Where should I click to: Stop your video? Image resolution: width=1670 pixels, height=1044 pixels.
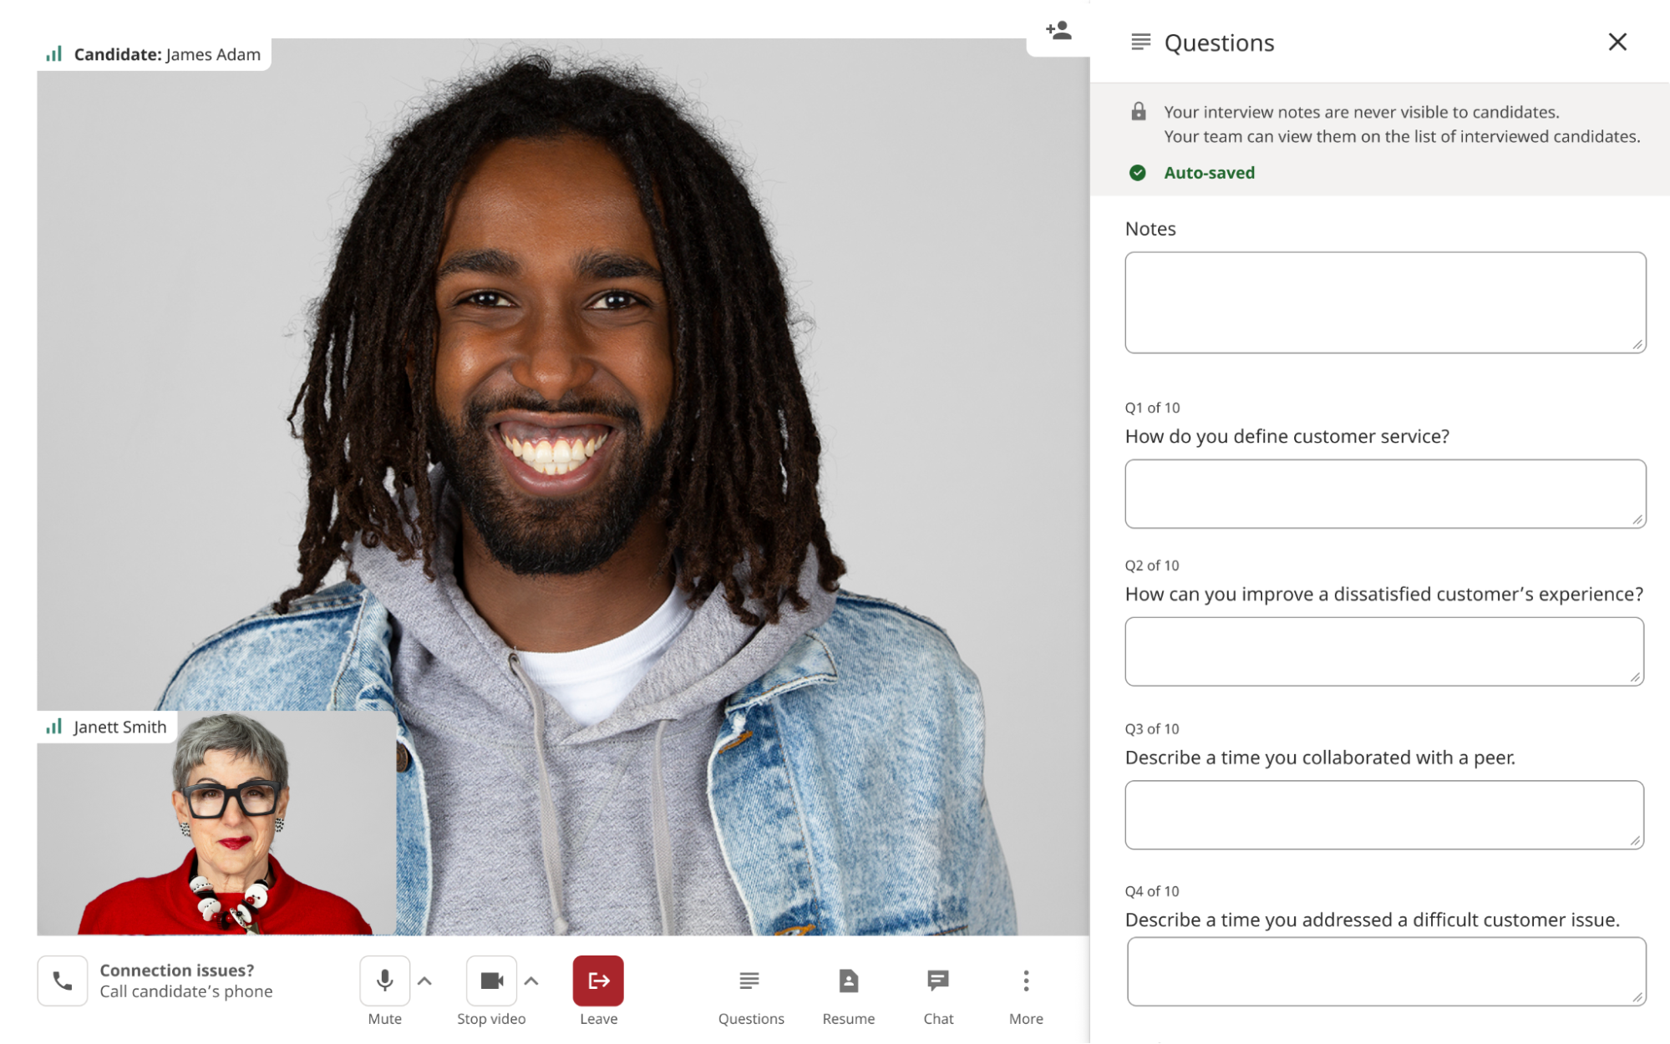(490, 981)
